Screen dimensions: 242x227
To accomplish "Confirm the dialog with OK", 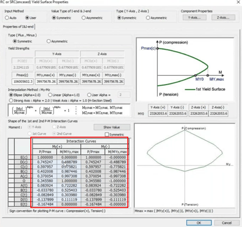I will click(x=199, y=223).
